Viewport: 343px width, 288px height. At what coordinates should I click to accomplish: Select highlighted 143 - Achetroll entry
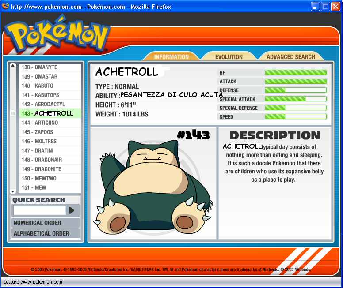[x=50, y=113]
